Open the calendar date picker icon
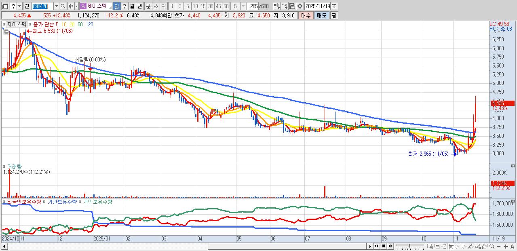This screenshot has height=251, width=517. [334, 6]
